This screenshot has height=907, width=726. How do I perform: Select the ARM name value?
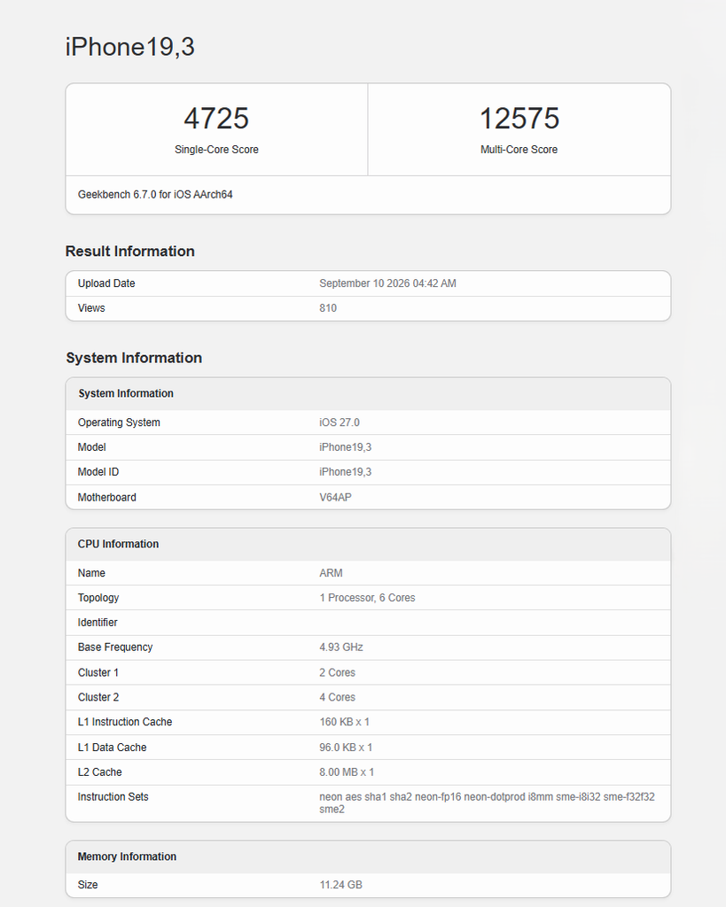[331, 573]
